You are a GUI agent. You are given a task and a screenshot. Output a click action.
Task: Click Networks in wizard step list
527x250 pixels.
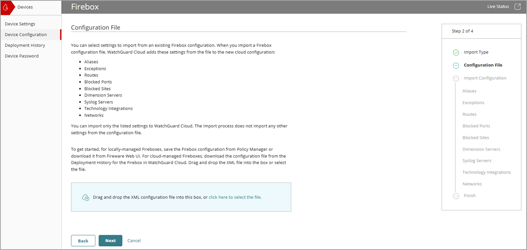[472, 184]
